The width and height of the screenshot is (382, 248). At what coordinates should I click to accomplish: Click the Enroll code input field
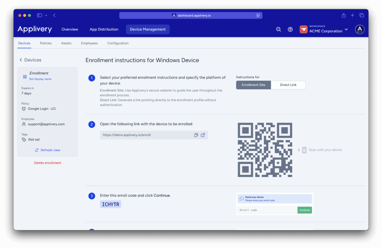click(x=267, y=210)
